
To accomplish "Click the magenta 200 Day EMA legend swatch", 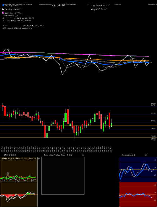I will pyautogui.click(x=3, y=13).
